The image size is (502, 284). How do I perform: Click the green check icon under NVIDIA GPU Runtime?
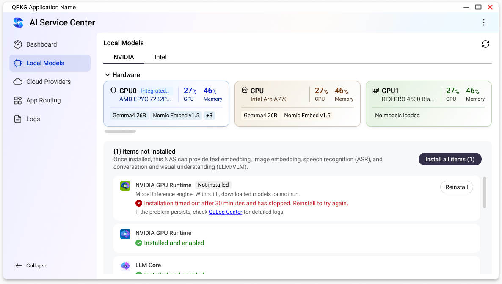[x=139, y=243]
